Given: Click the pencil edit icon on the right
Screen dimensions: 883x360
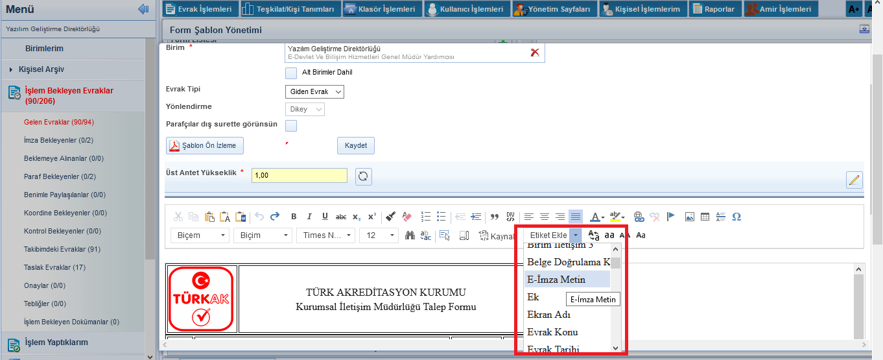Looking at the screenshot, I should (x=854, y=180).
